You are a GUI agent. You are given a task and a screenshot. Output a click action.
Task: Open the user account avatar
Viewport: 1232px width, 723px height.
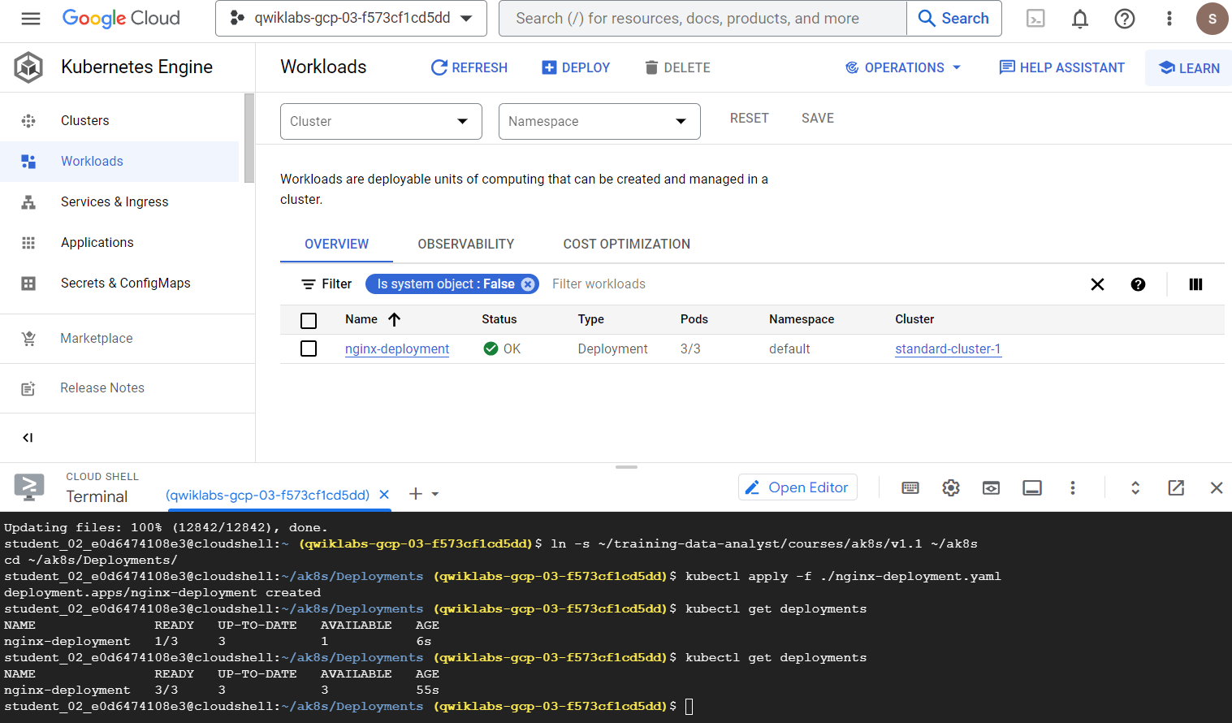pyautogui.click(x=1213, y=18)
